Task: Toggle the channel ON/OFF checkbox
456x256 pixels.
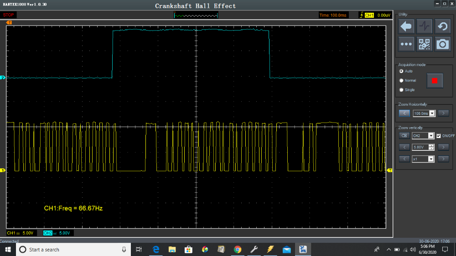Action: 439,136
